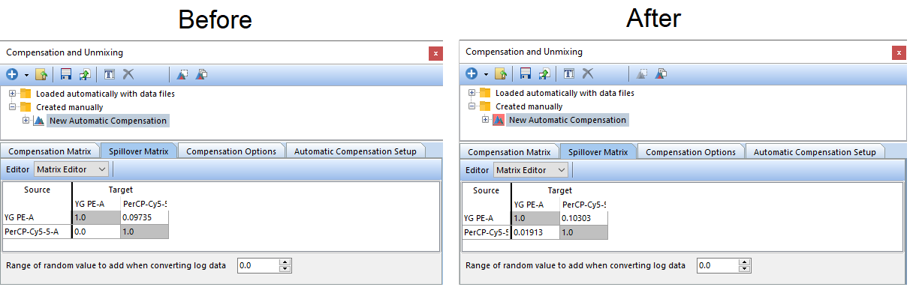Click the blue Add compensation button in After window
Viewport: 910px width, 287px height.
click(472, 73)
